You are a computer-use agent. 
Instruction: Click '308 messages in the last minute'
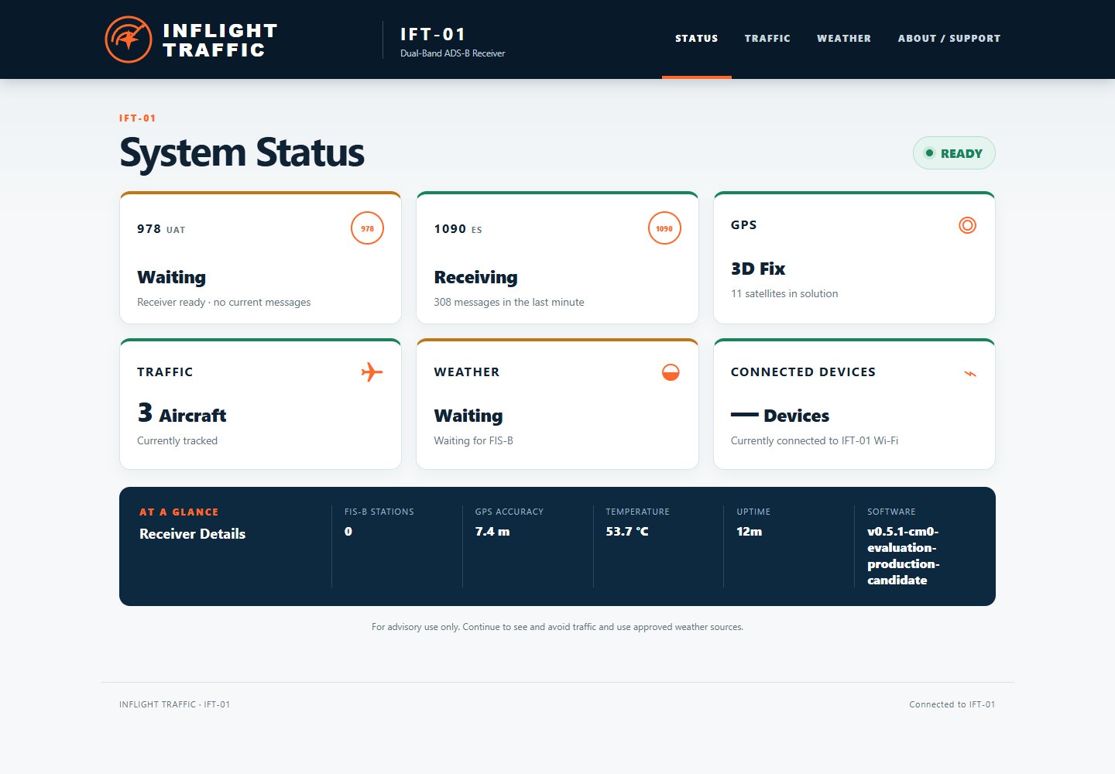click(509, 302)
